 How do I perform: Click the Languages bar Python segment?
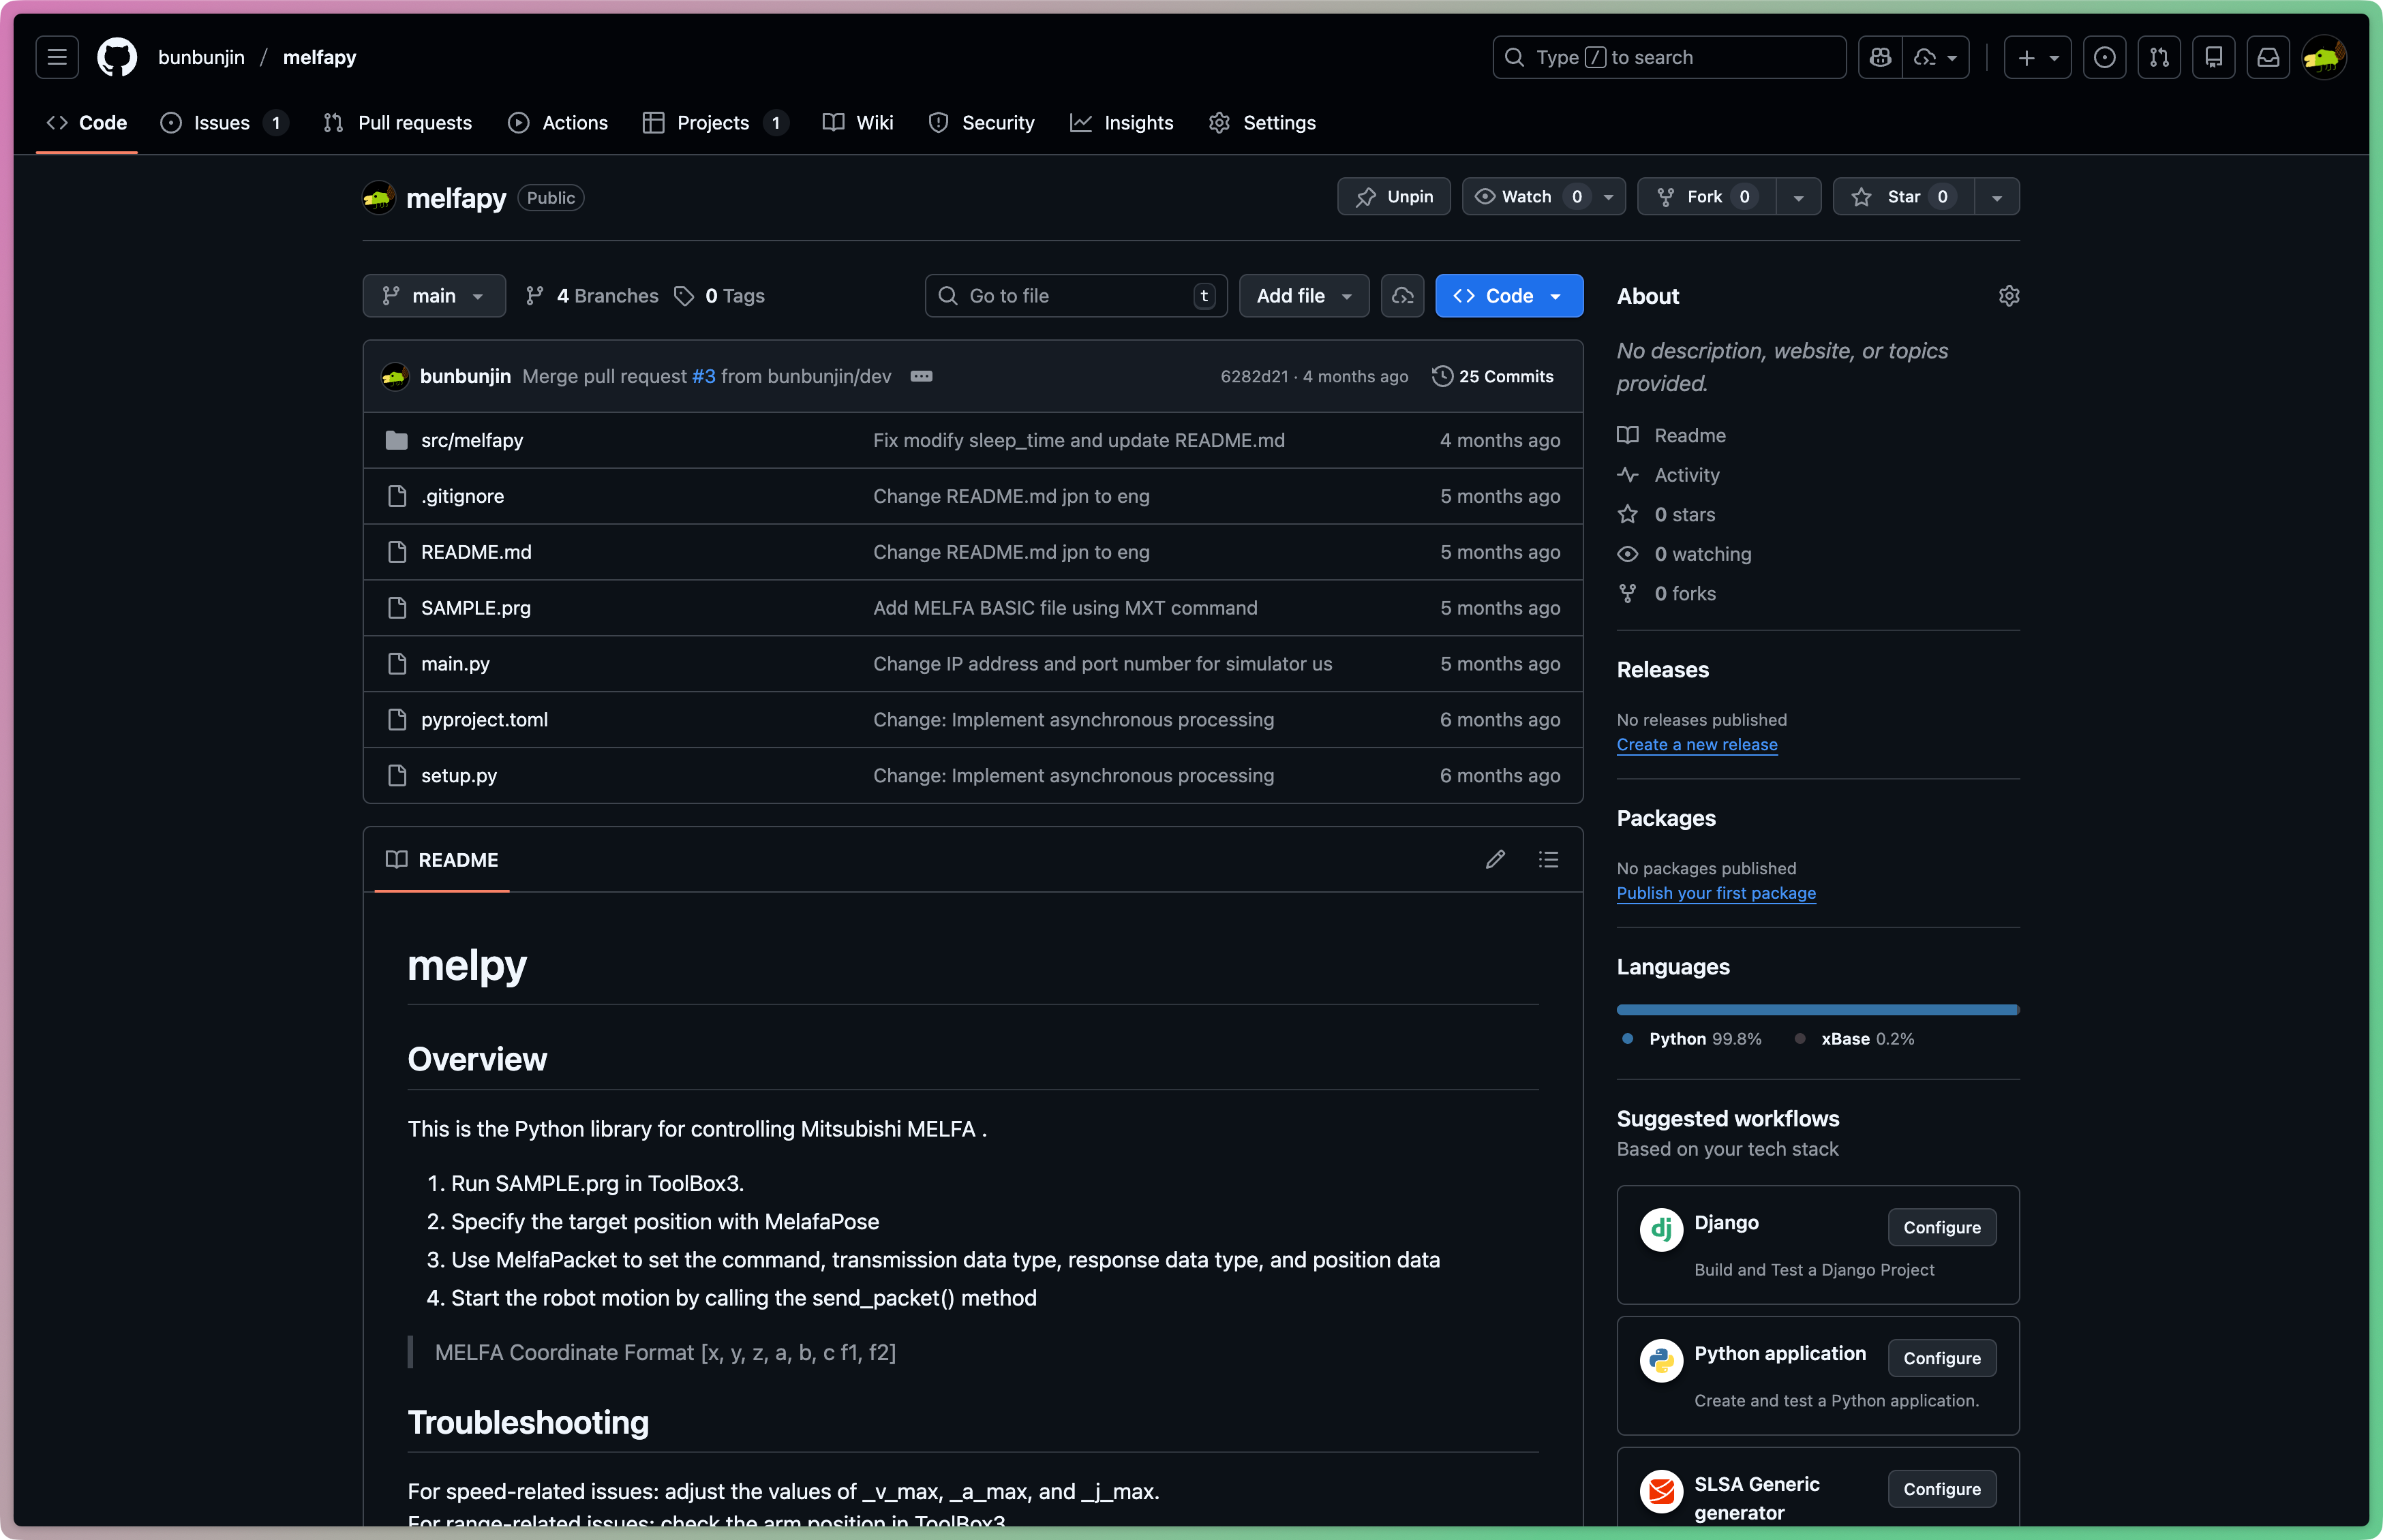[1816, 1010]
